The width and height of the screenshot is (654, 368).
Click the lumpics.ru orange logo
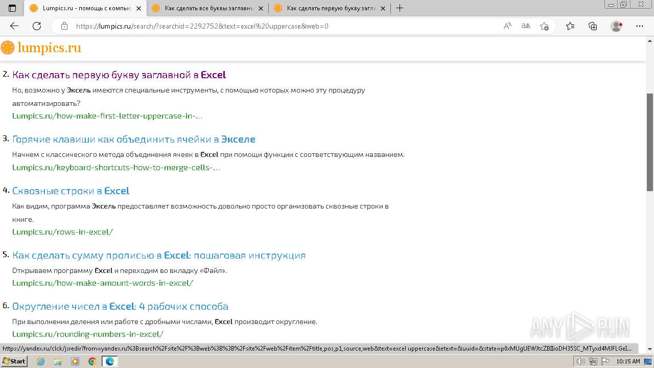click(x=41, y=48)
